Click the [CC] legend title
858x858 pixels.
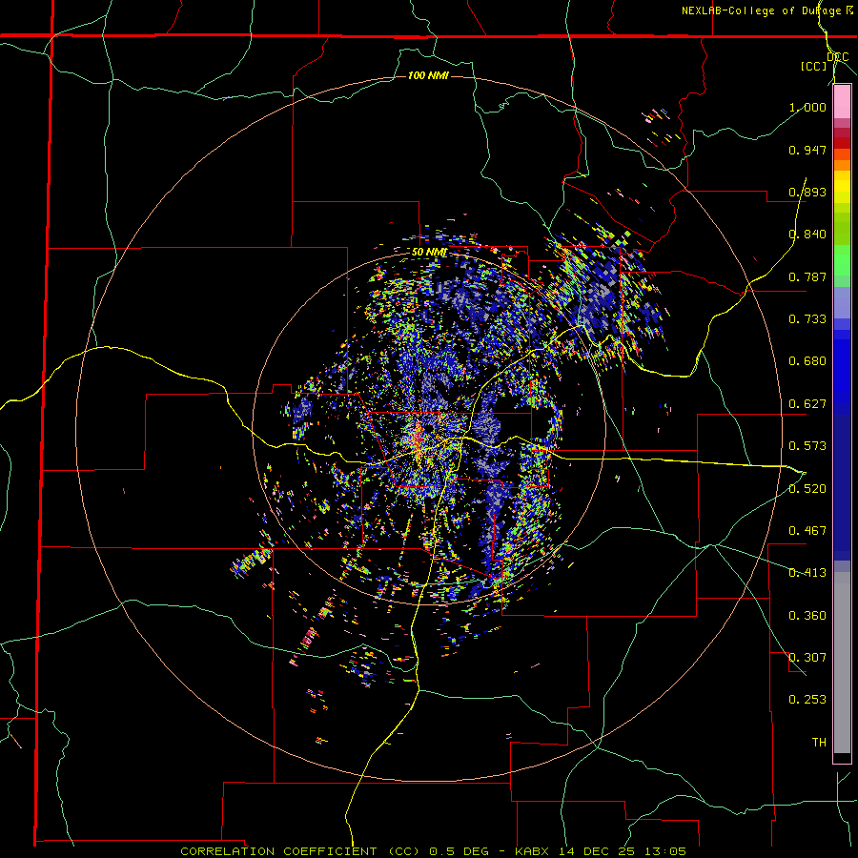[814, 66]
